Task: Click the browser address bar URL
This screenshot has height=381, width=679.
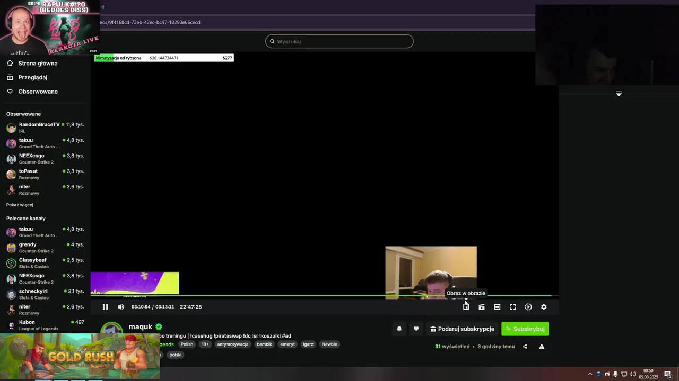Action: click(x=150, y=22)
